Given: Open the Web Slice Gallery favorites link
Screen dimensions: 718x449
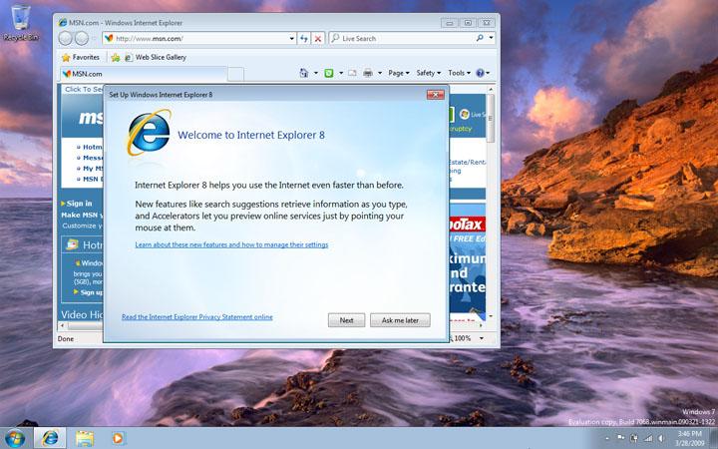Looking at the screenshot, I should 156,57.
